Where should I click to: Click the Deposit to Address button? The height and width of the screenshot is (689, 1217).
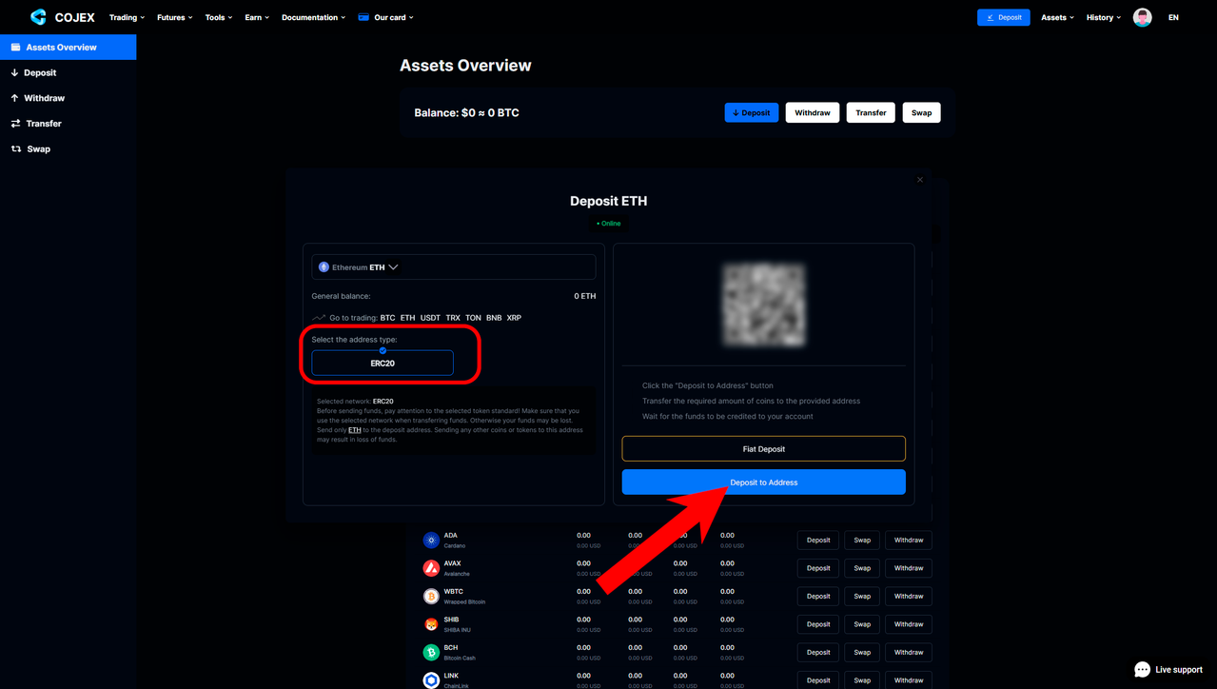pos(763,482)
